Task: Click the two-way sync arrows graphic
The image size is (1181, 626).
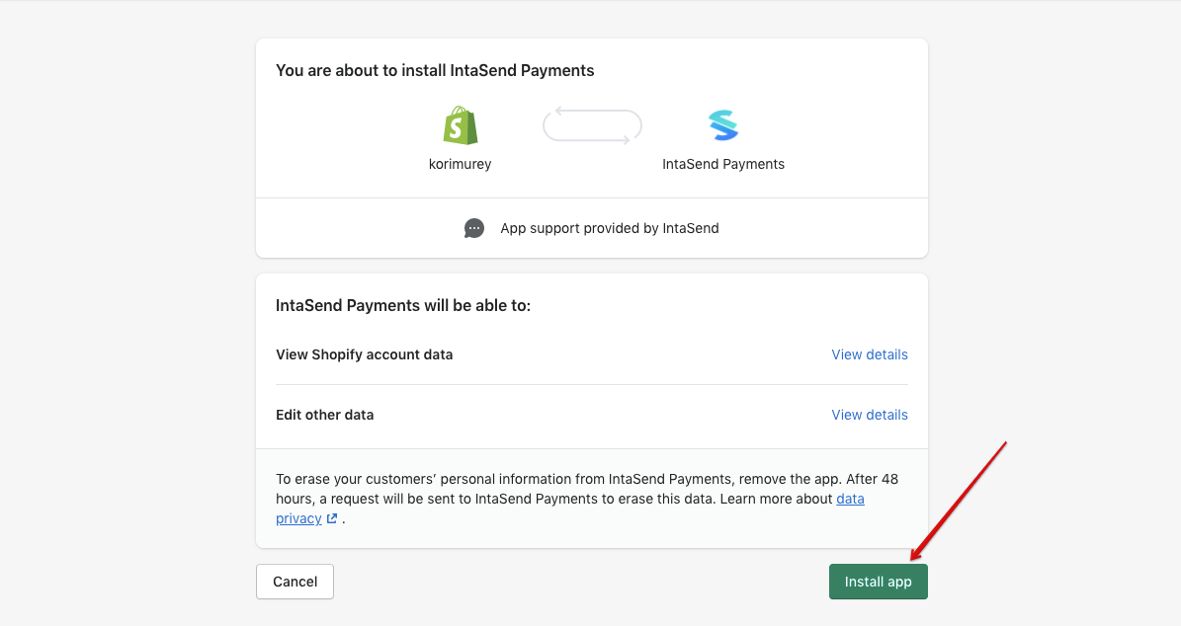Action: (592, 125)
